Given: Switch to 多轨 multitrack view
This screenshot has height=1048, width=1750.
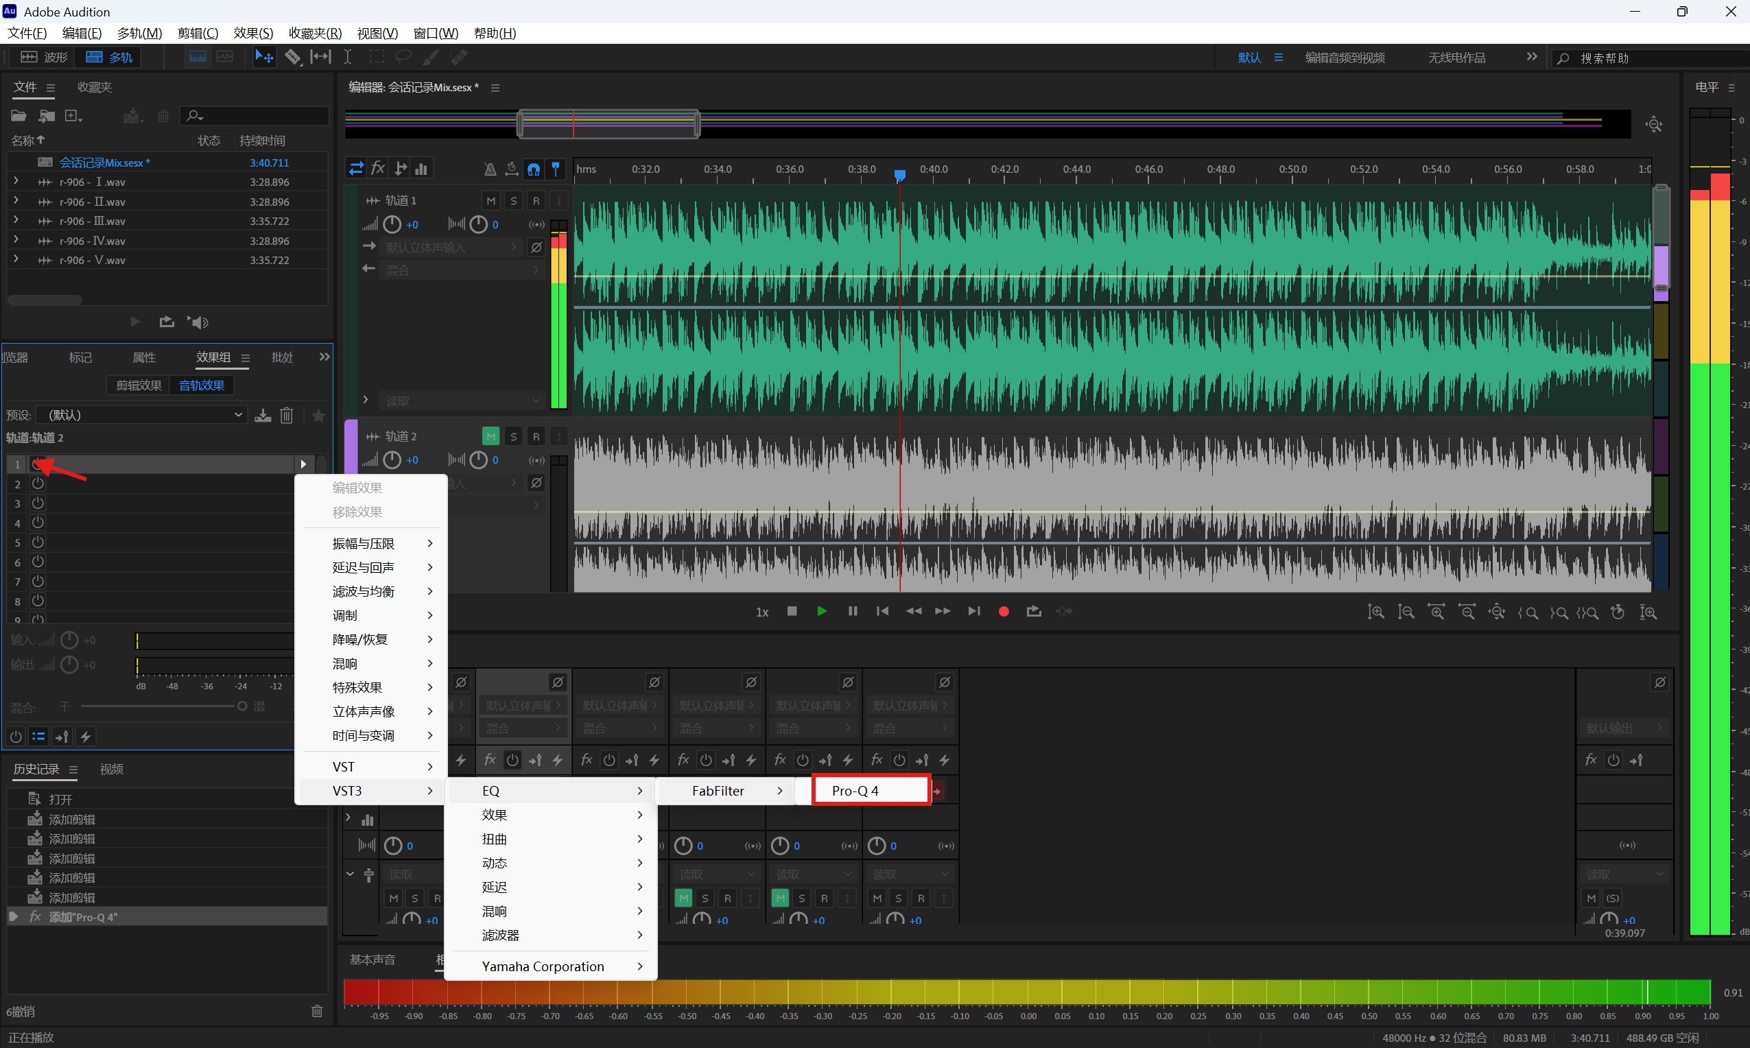Looking at the screenshot, I should click(x=109, y=57).
